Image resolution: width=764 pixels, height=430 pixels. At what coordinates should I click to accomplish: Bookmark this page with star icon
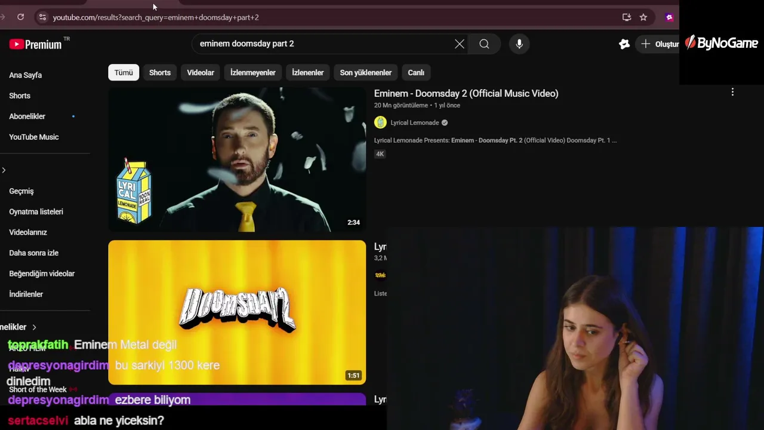point(643,17)
